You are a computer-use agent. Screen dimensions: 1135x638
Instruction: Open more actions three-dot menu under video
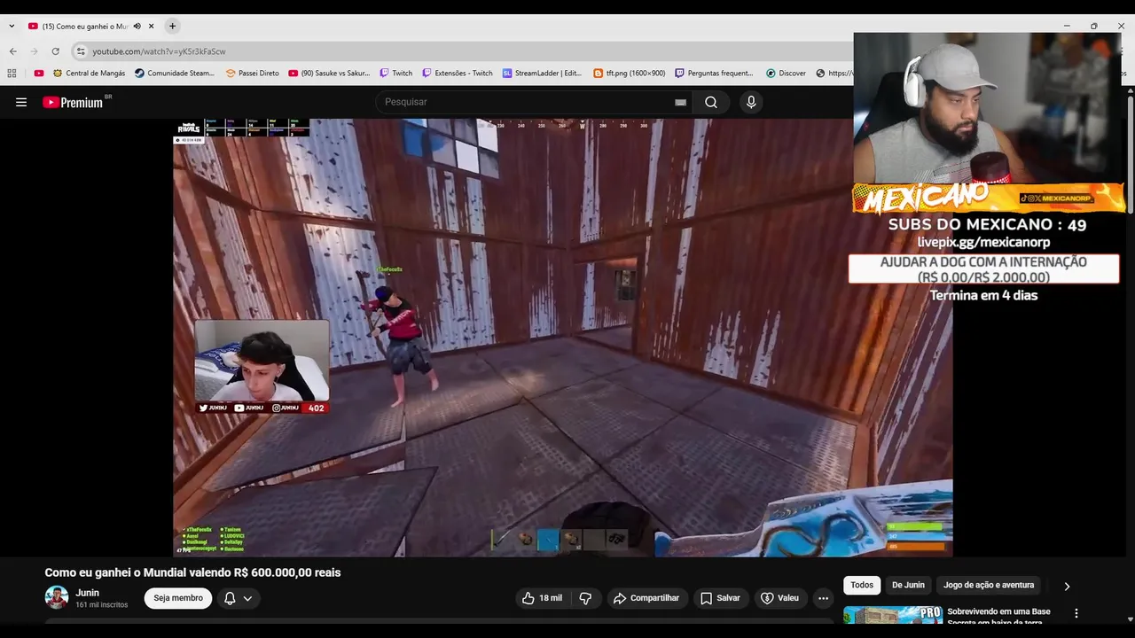[823, 598]
